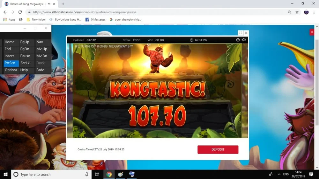Open the open championship bookmark
Viewport: 319px width, 179px height.
pos(125,19)
